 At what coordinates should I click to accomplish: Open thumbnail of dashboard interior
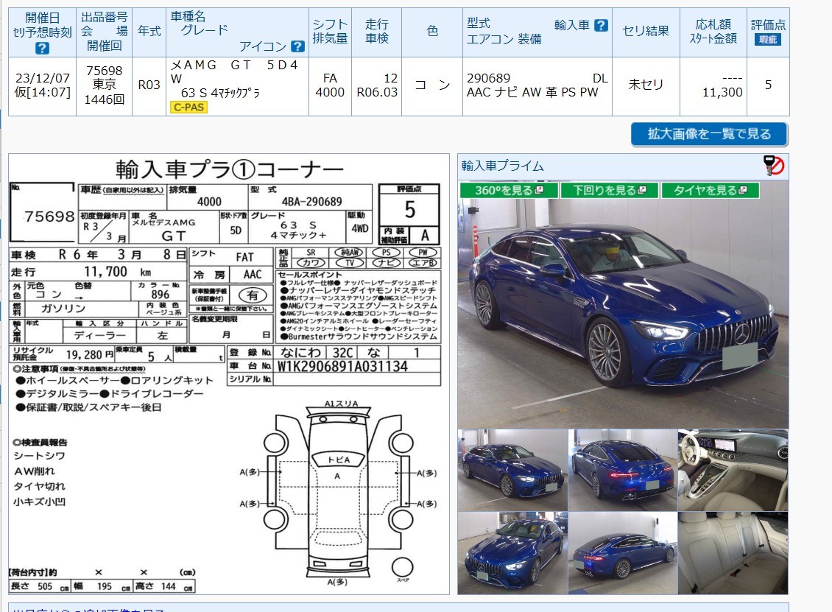pos(733,471)
